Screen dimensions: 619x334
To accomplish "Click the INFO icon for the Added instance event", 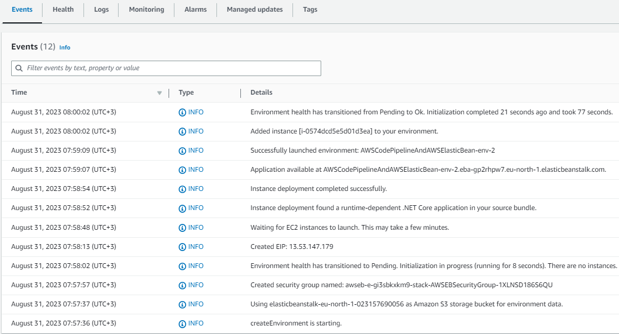I will click(x=182, y=131).
